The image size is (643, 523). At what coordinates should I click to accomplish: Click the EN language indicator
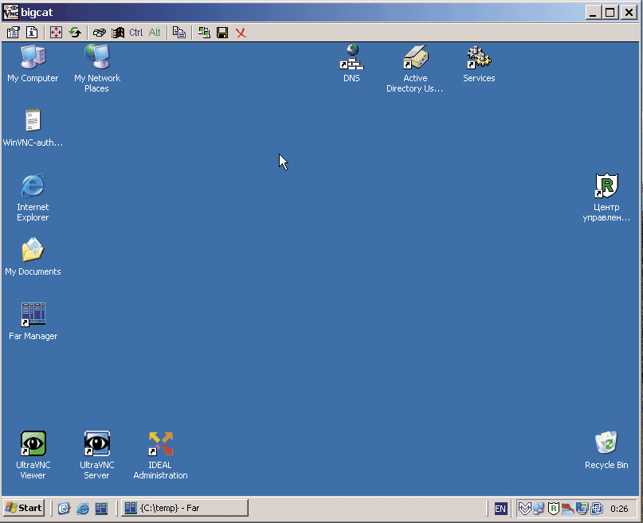tap(500, 509)
